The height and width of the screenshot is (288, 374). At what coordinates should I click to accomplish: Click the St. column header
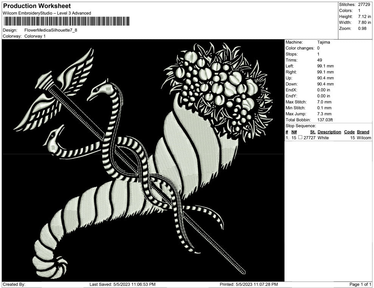coord(313,132)
